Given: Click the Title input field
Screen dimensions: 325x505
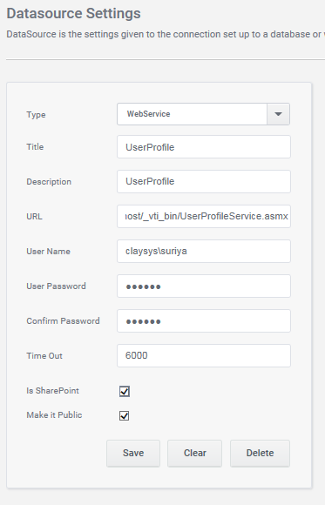Looking at the screenshot, I should point(204,147).
